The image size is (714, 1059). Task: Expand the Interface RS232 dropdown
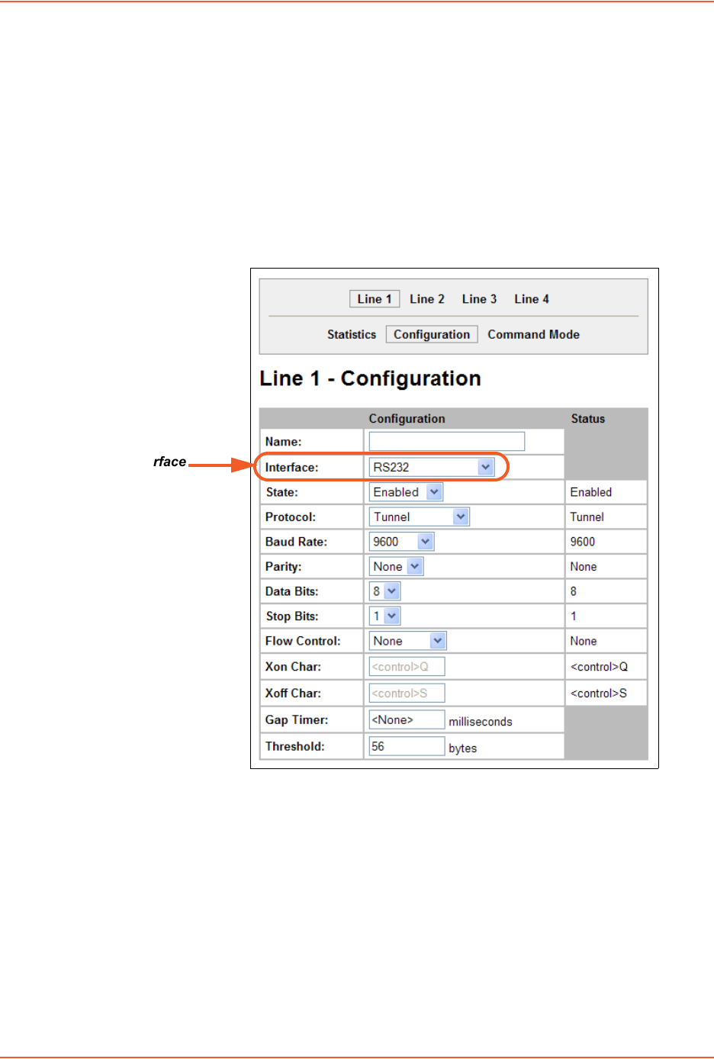coord(432,467)
